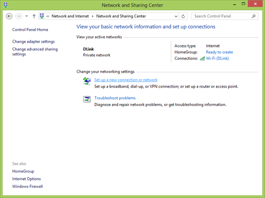
Task: Open the address bar history dropdown
Action: [x=176, y=16]
